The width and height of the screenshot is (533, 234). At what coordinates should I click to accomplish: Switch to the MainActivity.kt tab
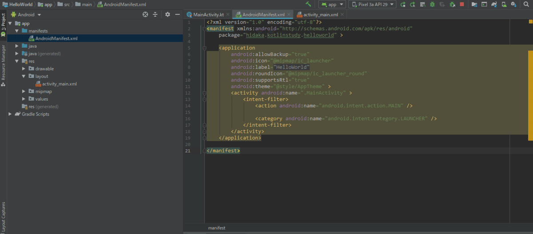click(x=208, y=15)
